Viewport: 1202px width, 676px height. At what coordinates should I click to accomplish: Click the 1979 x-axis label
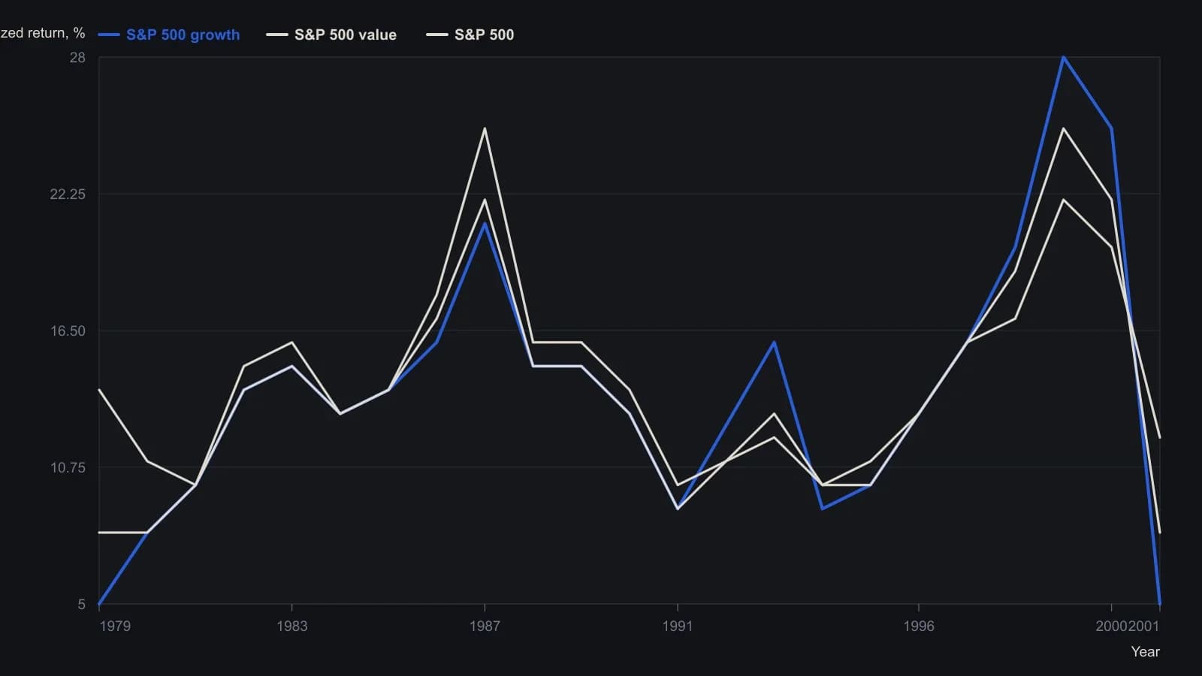coord(115,626)
